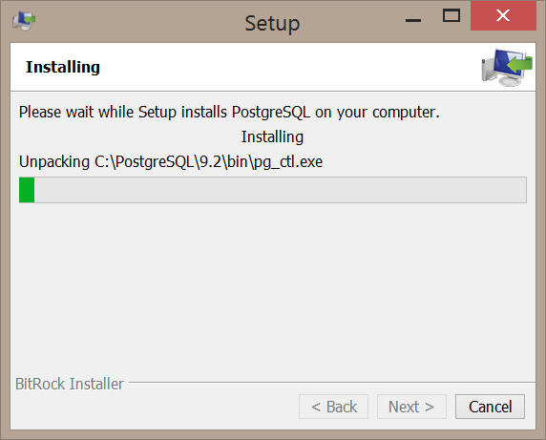Click the disabled < Back button
Image resolution: width=546 pixels, height=440 pixels.
coord(333,407)
